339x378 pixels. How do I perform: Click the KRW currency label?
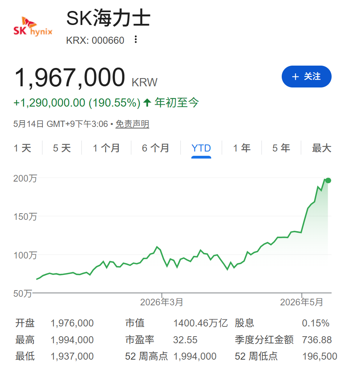pyautogui.click(x=145, y=82)
